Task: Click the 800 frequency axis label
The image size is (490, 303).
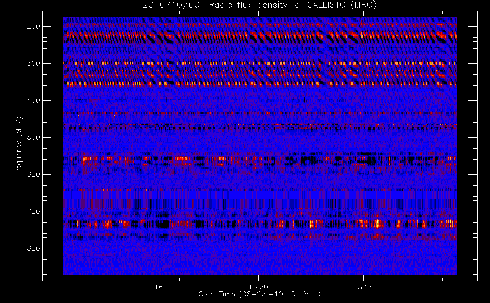Action: [x=34, y=248]
